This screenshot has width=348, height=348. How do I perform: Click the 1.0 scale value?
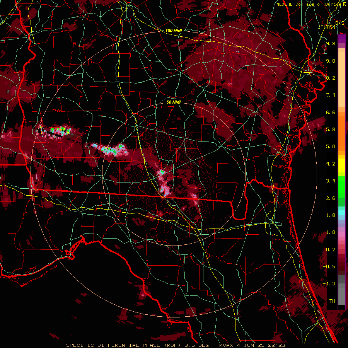(331, 232)
